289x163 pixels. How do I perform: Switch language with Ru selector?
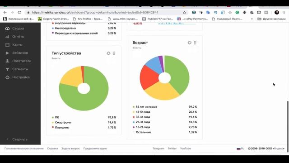coord(241,149)
